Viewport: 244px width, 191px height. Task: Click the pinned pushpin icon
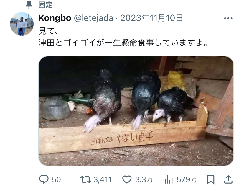tap(29, 5)
